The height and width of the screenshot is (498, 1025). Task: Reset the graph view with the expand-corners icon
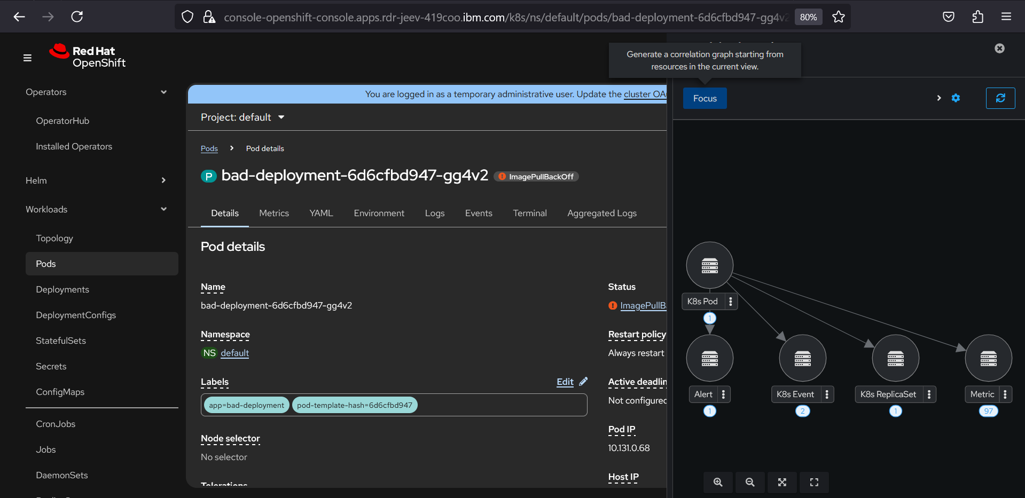pyautogui.click(x=814, y=482)
